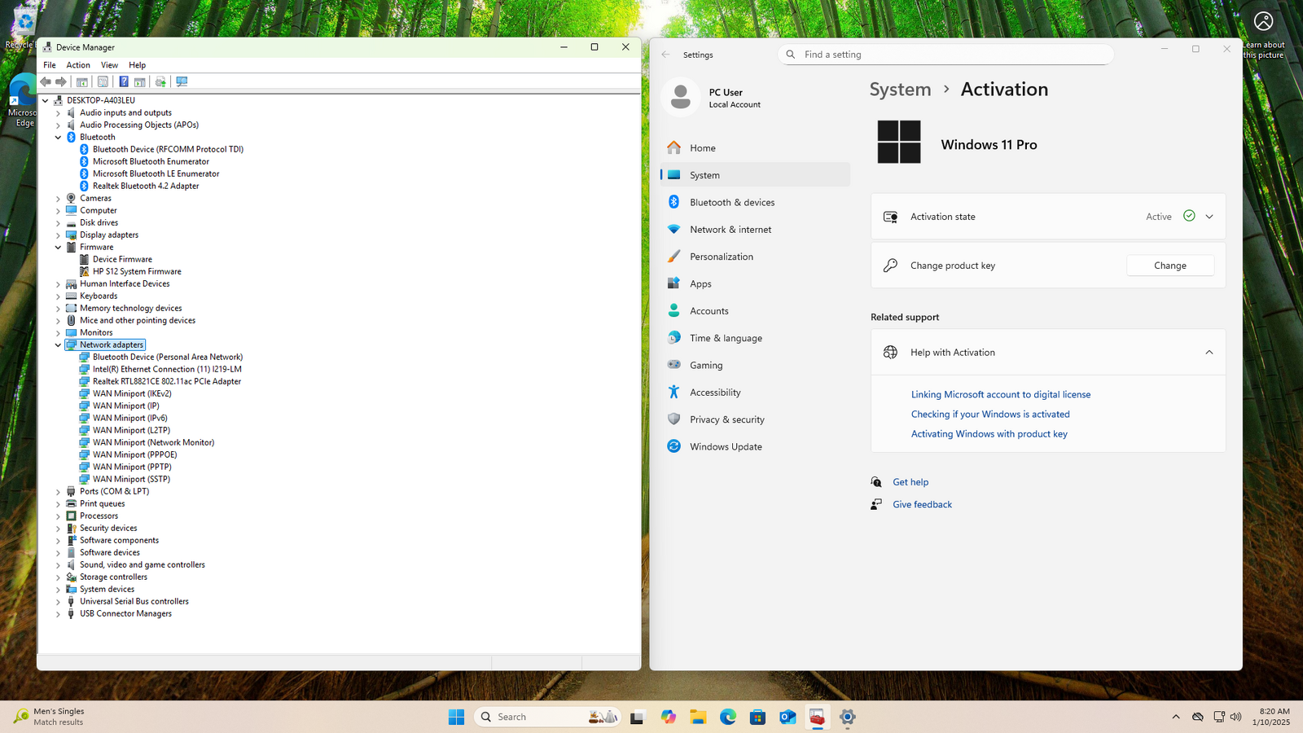The height and width of the screenshot is (733, 1303).
Task: Collapse the Network adapters tree node
Action: 58,345
